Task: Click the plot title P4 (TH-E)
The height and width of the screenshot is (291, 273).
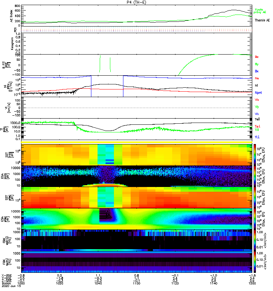Action: click(136, 2)
